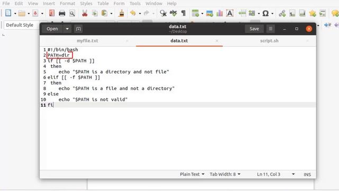Open the New document dropdown arrow
Screen dimensions: 339x191
15,14
